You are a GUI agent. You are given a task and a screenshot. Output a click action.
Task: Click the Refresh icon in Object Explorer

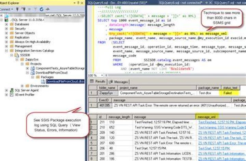click(41, 9)
